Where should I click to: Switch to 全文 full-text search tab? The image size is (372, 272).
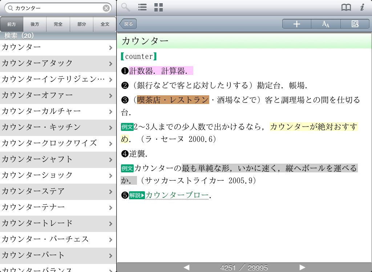(105, 24)
